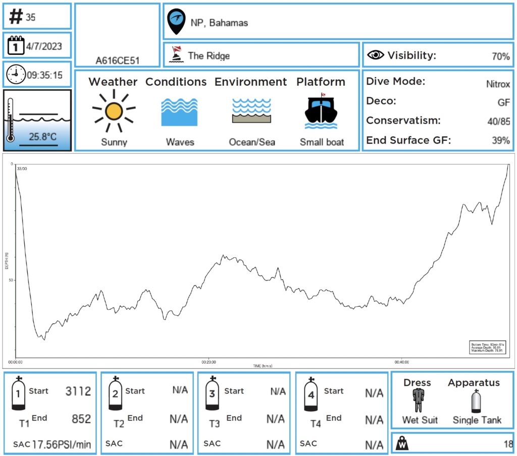517x456 pixels.
Task: Click the dive site flag buoy icon
Action: [x=176, y=55]
